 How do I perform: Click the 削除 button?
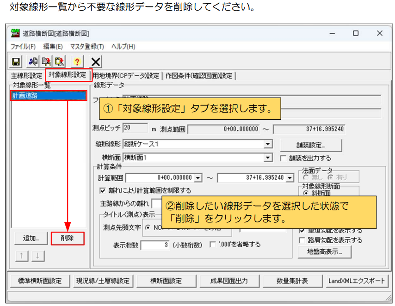(x=67, y=238)
